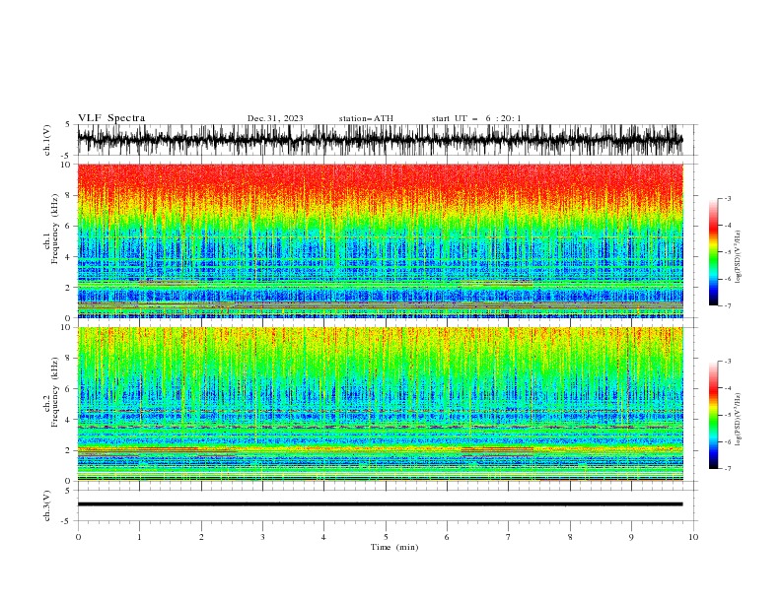Click the ch.1 spectrogram color bar
The width and height of the screenshot is (781, 603).
tap(713, 252)
